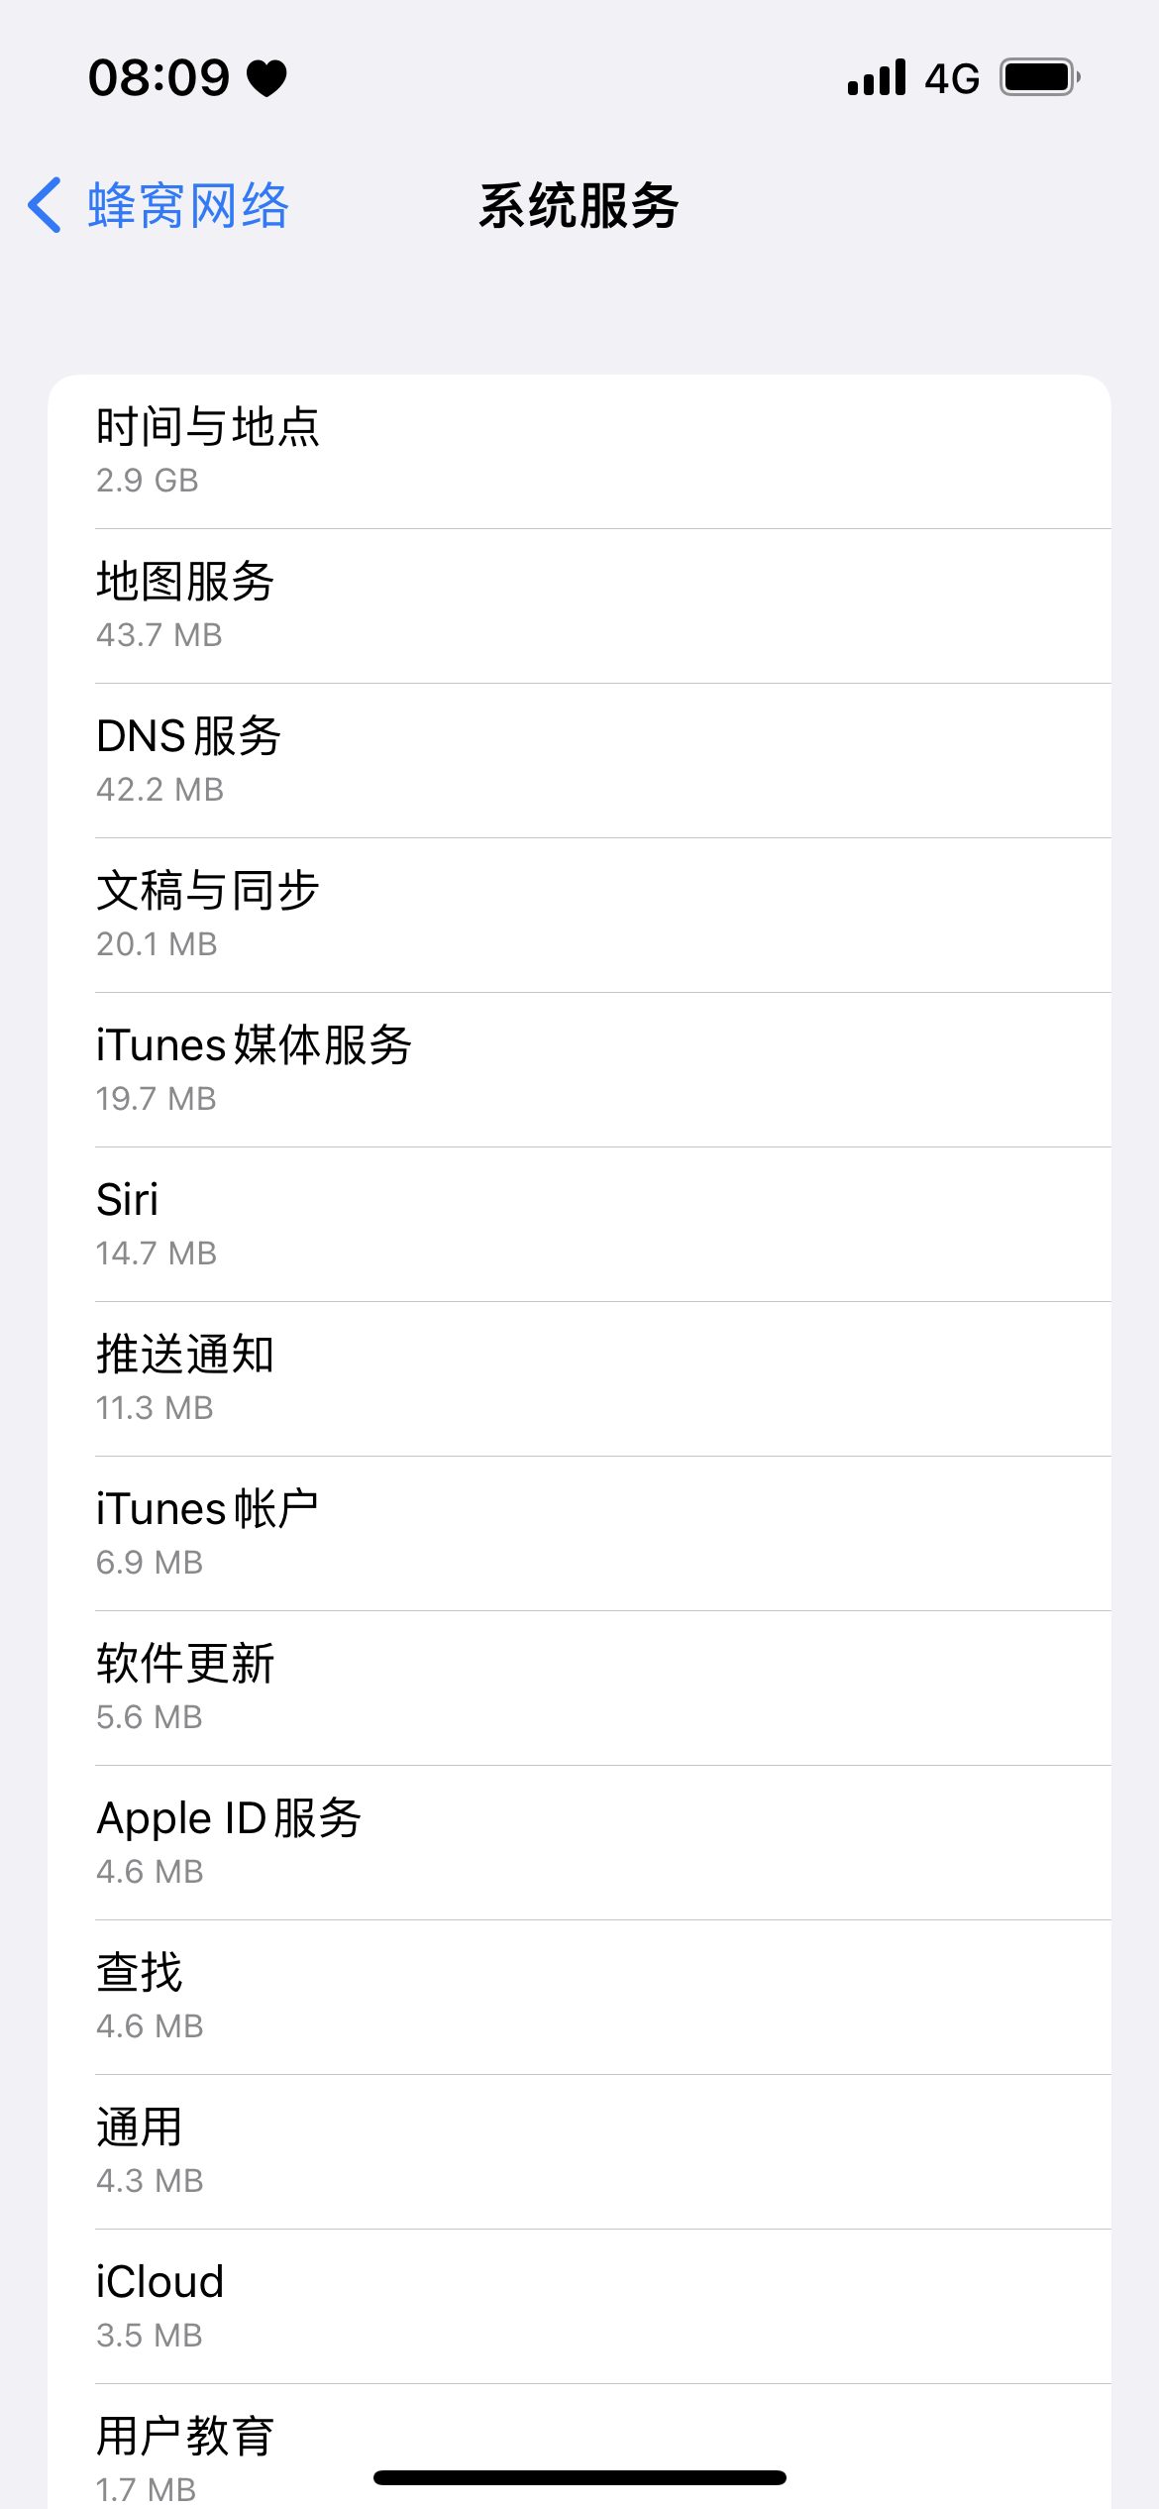Select the Siri data usage row
1159x2509 pixels.
(579, 1225)
